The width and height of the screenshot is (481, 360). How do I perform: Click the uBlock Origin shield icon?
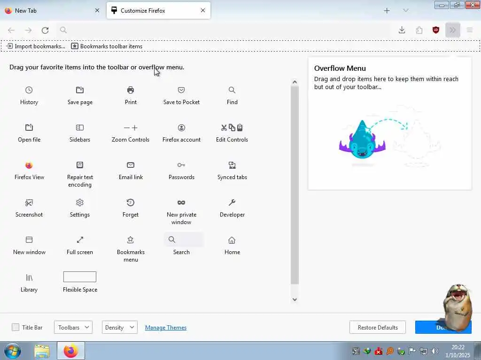point(435,30)
